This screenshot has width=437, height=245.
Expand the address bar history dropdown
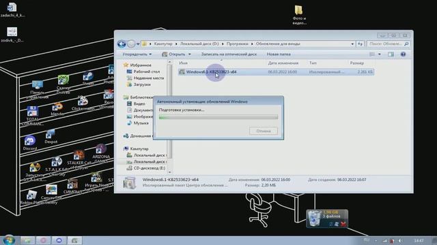click(x=352, y=44)
